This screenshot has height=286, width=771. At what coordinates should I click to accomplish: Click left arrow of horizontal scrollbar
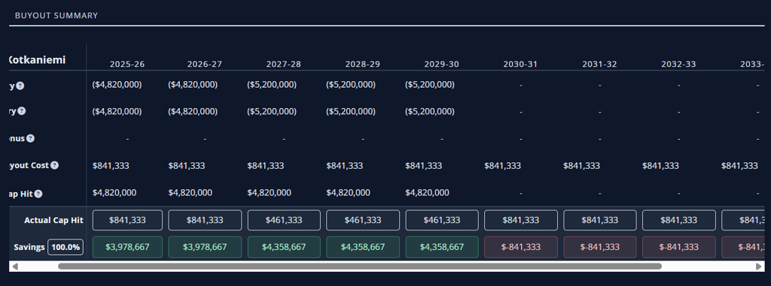pos(15,266)
